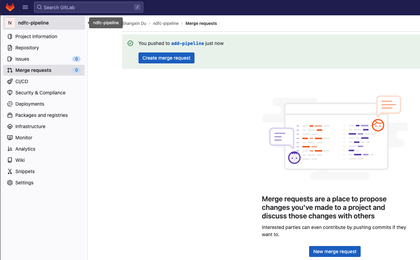Click the Create merge request button
Image resolution: width=420 pixels, height=260 pixels.
(166, 58)
